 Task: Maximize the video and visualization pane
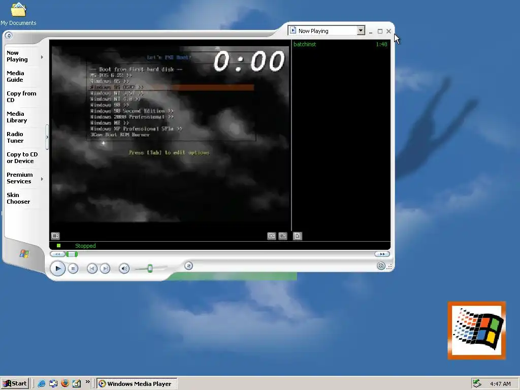point(272,236)
